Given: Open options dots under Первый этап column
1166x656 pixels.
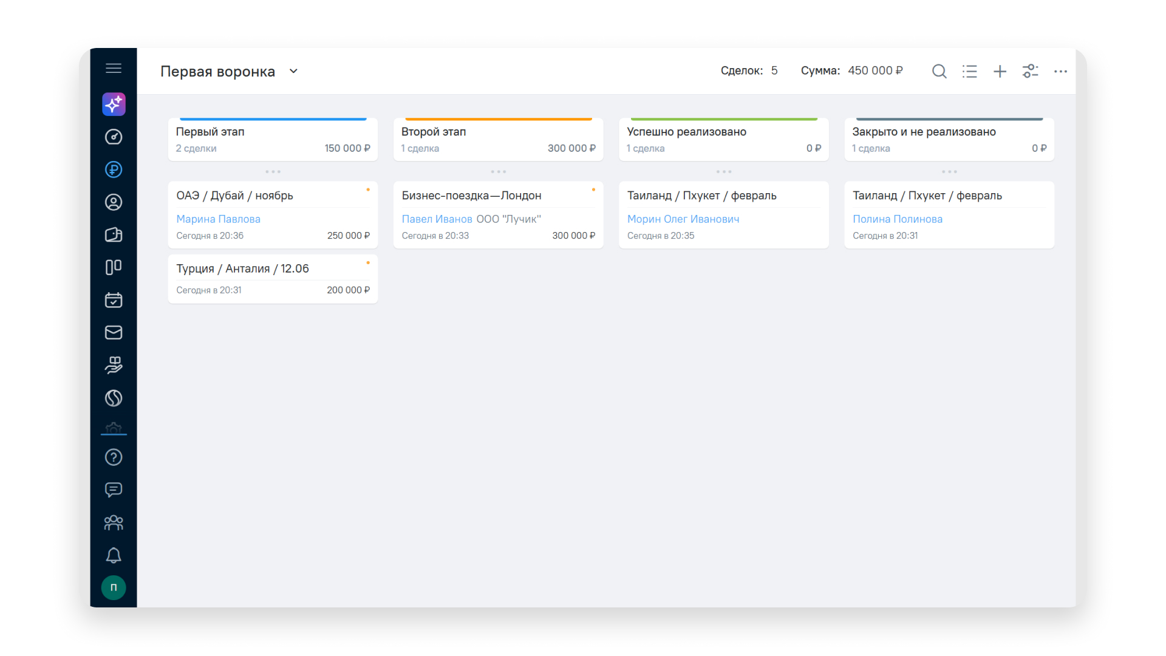Looking at the screenshot, I should tap(273, 172).
